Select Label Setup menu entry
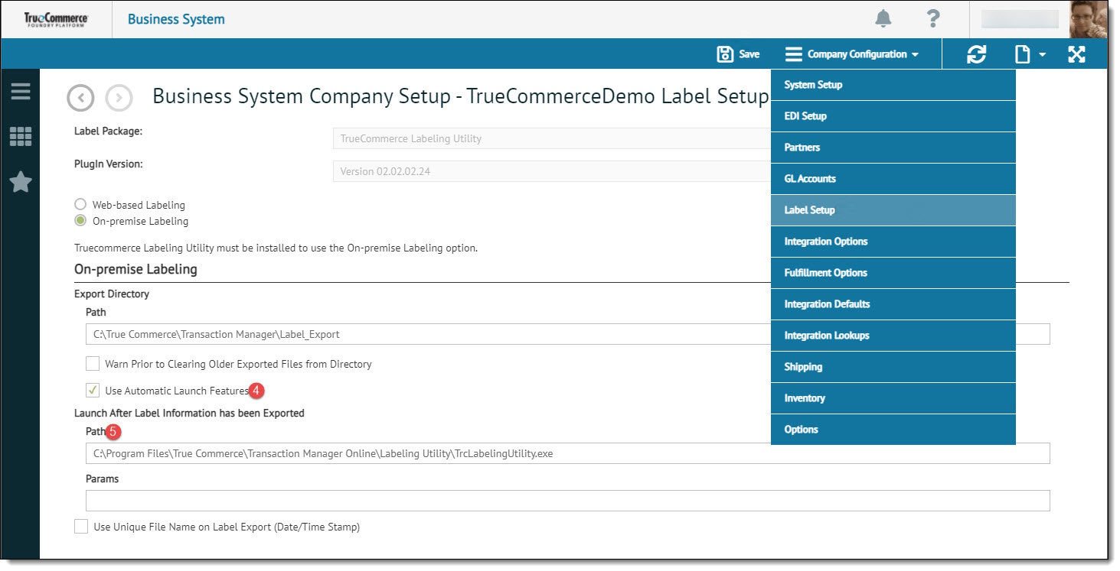Image resolution: width=1120 pixels, height=571 pixels. coord(893,210)
